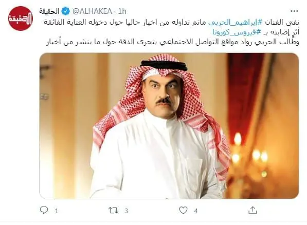Click the share upload icon
Image resolution: width=307 pixels, height=225 pixels.
[252, 210]
